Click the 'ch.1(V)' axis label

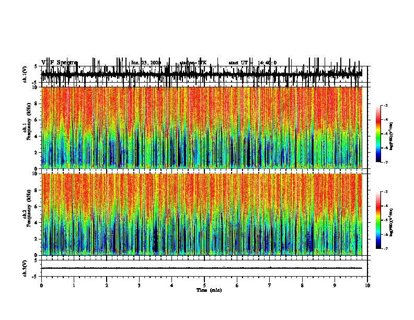tap(25, 74)
